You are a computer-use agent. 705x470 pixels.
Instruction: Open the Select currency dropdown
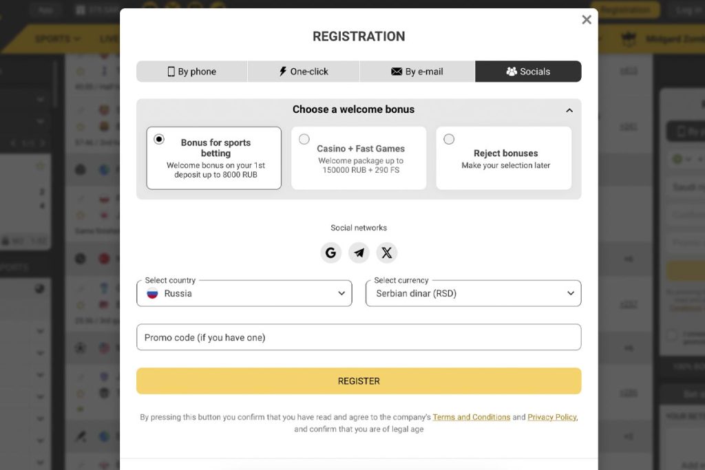point(473,293)
